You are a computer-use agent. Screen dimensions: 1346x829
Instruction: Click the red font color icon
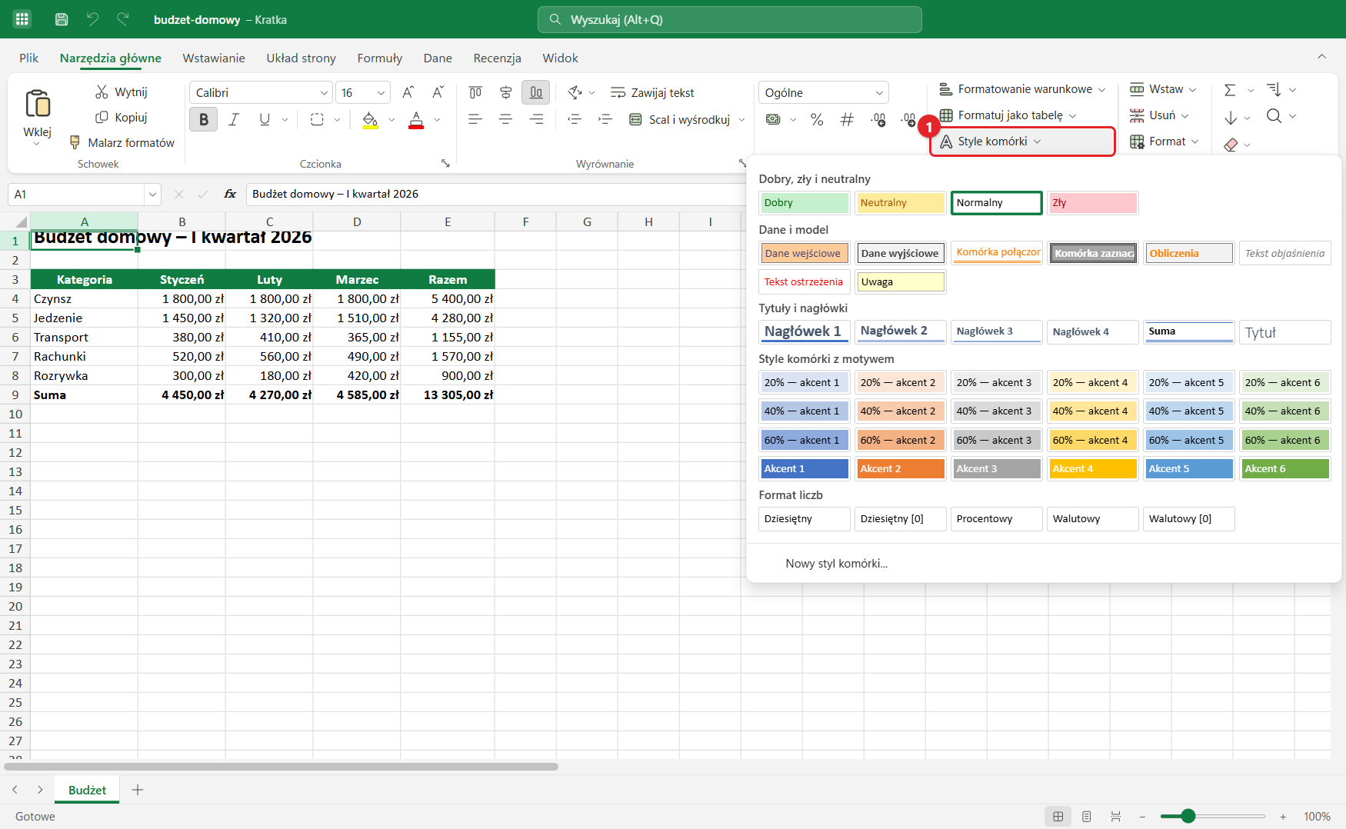point(416,119)
